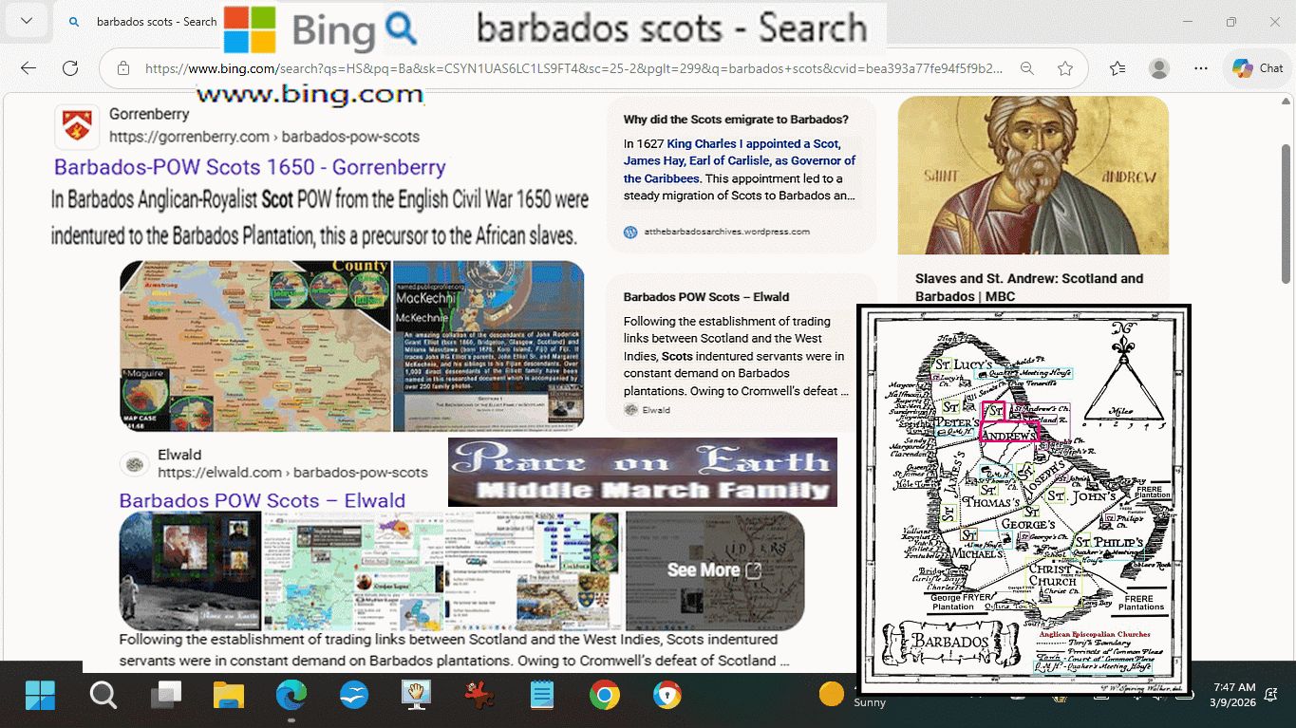View site information lock icon
1296x728 pixels.
click(123, 68)
